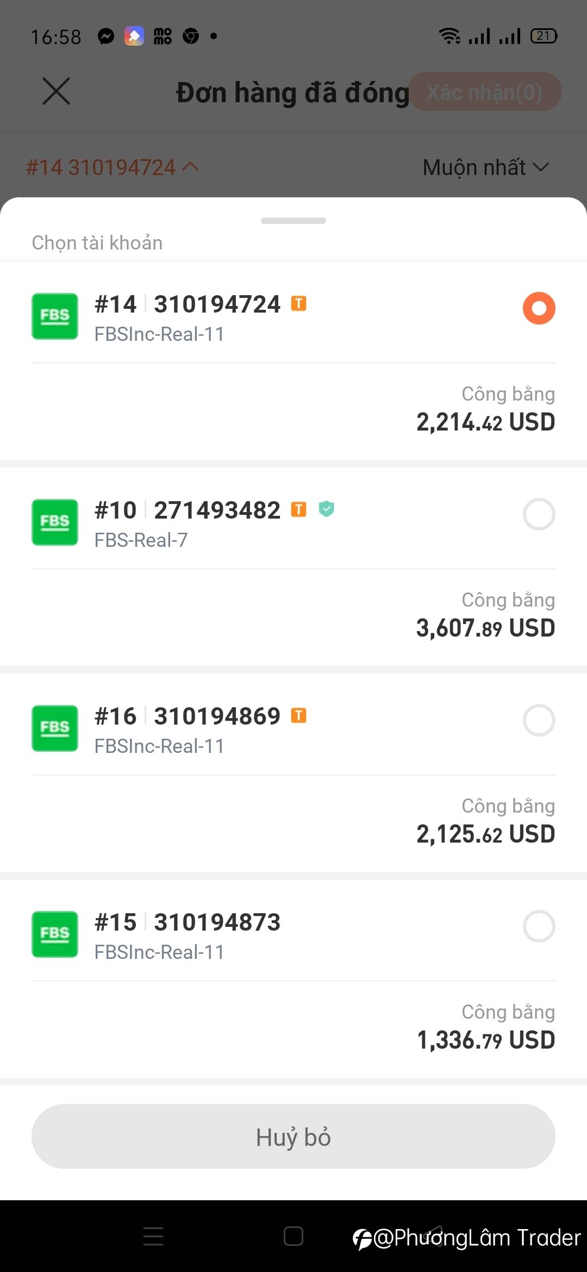
Task: Collapse the #14 310194724 account selector
Action: coord(112,167)
